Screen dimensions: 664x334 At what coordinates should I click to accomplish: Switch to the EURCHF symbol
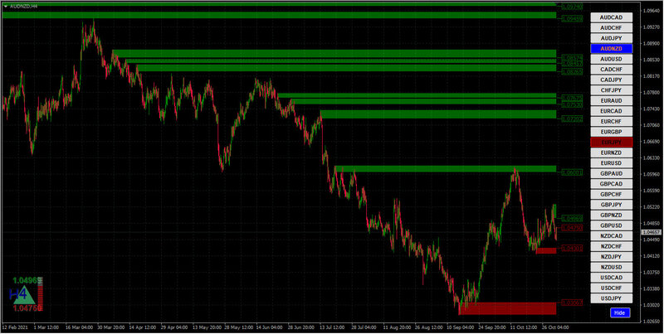point(611,121)
